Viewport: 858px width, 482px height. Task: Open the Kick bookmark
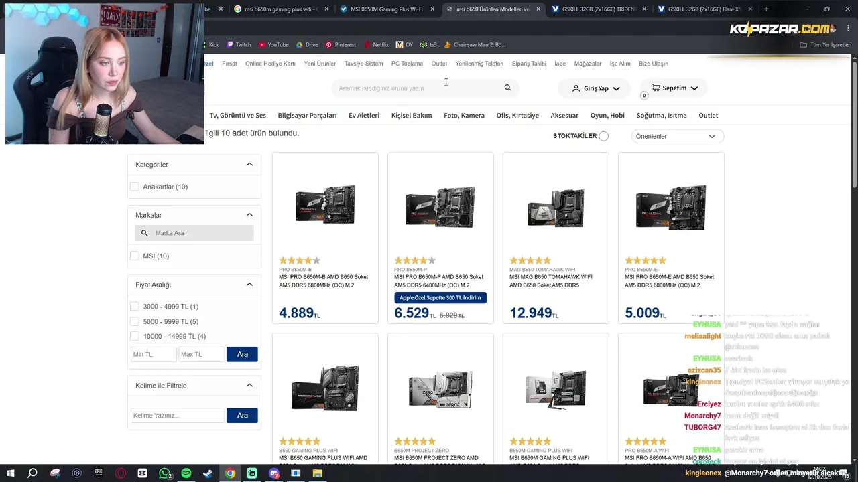tap(212, 45)
